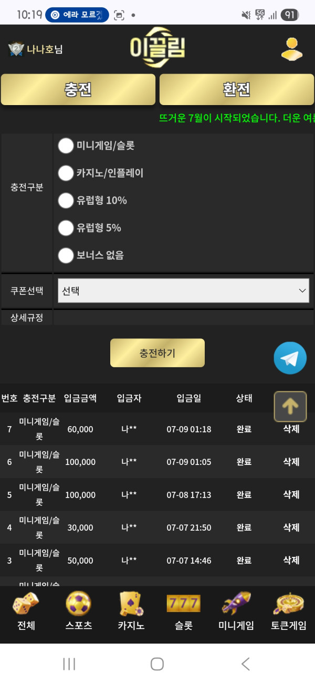Open the 토큰게임 roulette icon

[289, 604]
